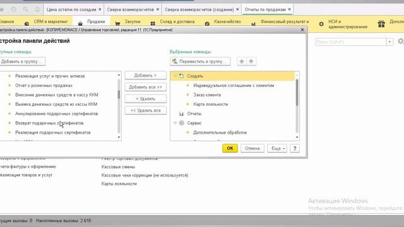Select Выемка денежных средств из кассы ККМ
404x227 pixels.
pyautogui.click(x=56, y=104)
